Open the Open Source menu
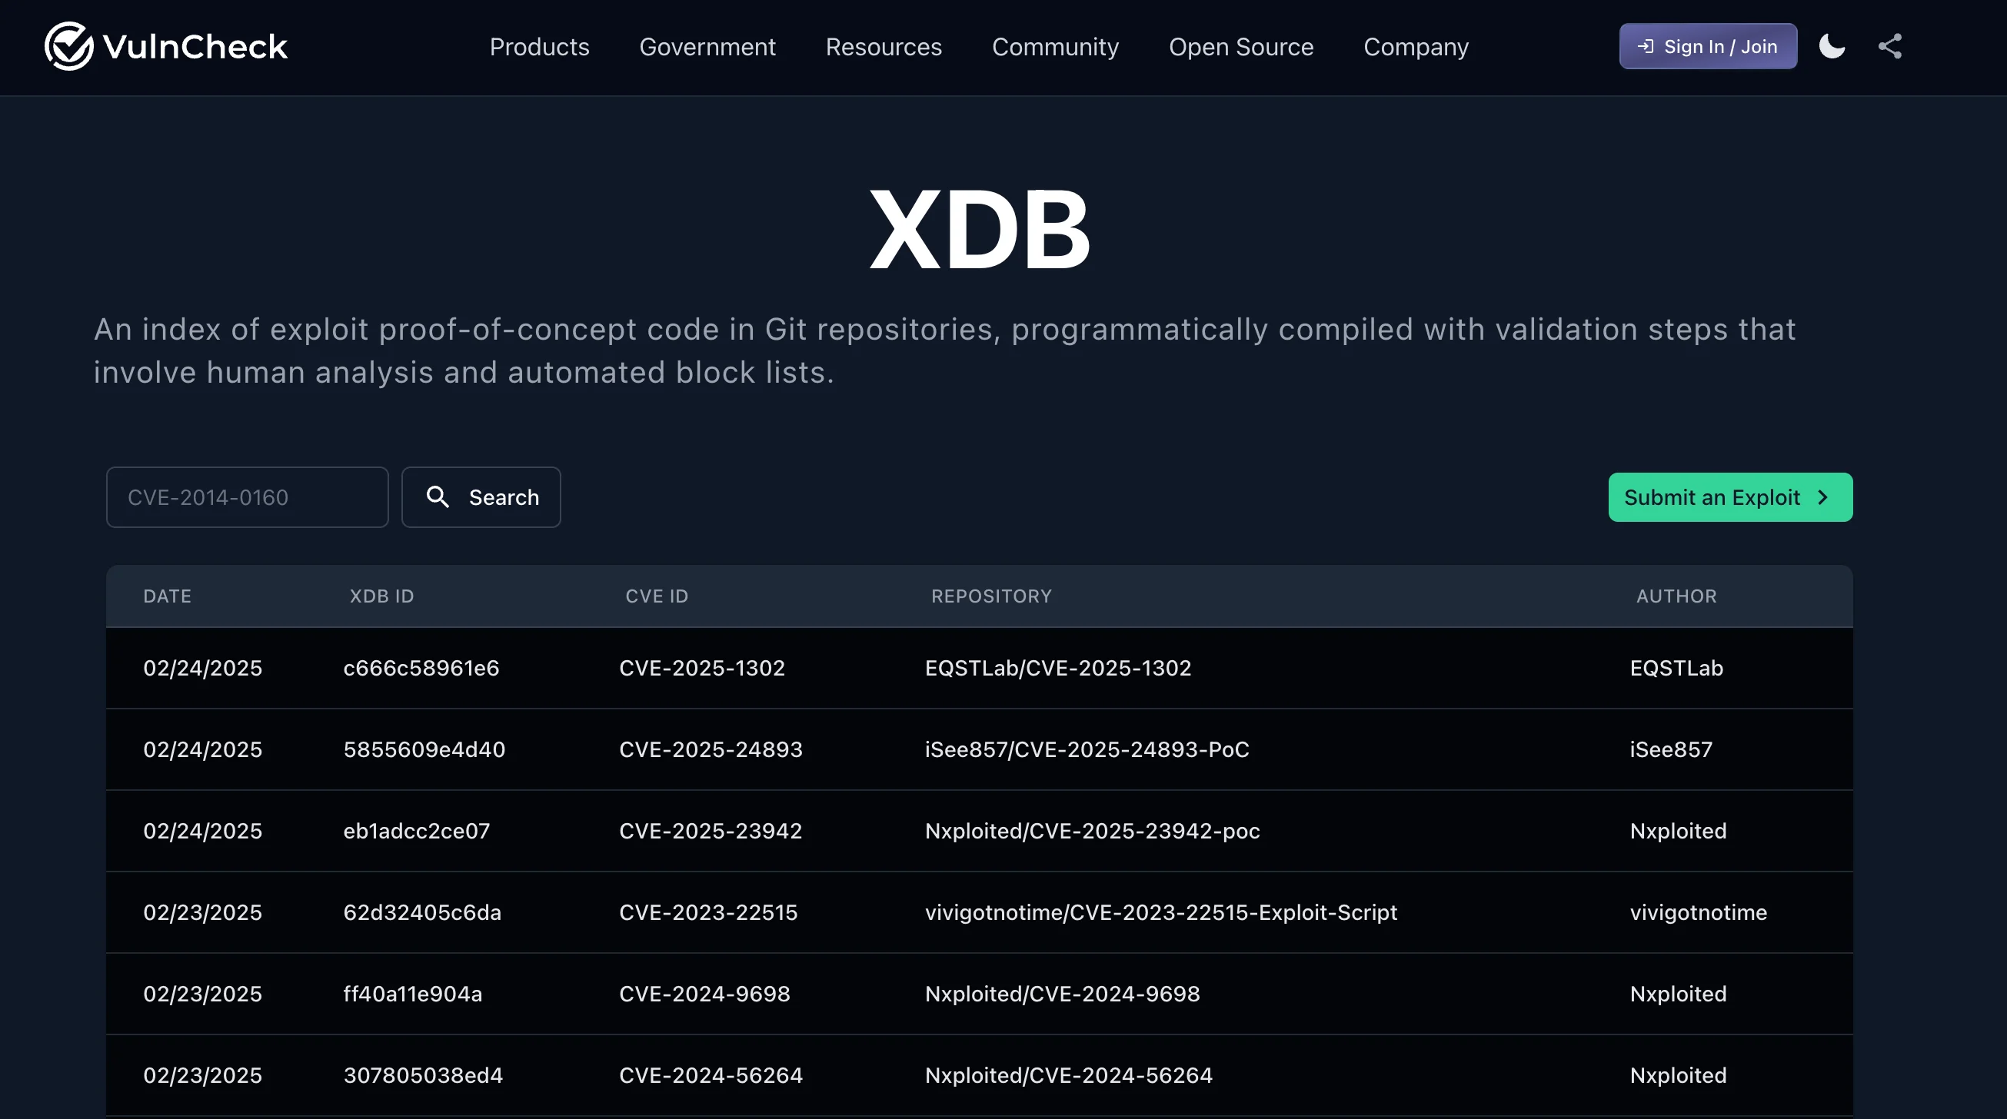Screen dimensions: 2007x1119 (1241, 47)
